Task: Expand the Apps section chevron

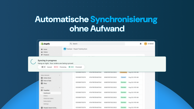Action: (x=60, y=88)
